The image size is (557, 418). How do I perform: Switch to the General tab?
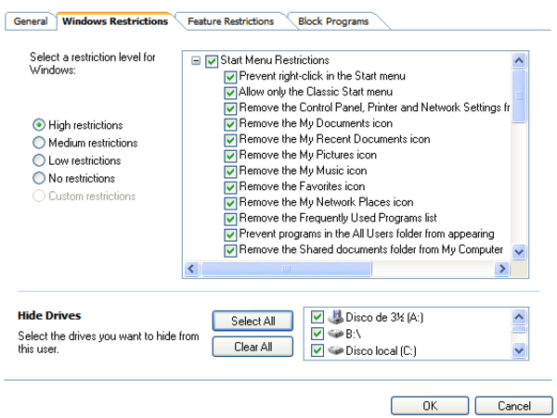click(30, 21)
